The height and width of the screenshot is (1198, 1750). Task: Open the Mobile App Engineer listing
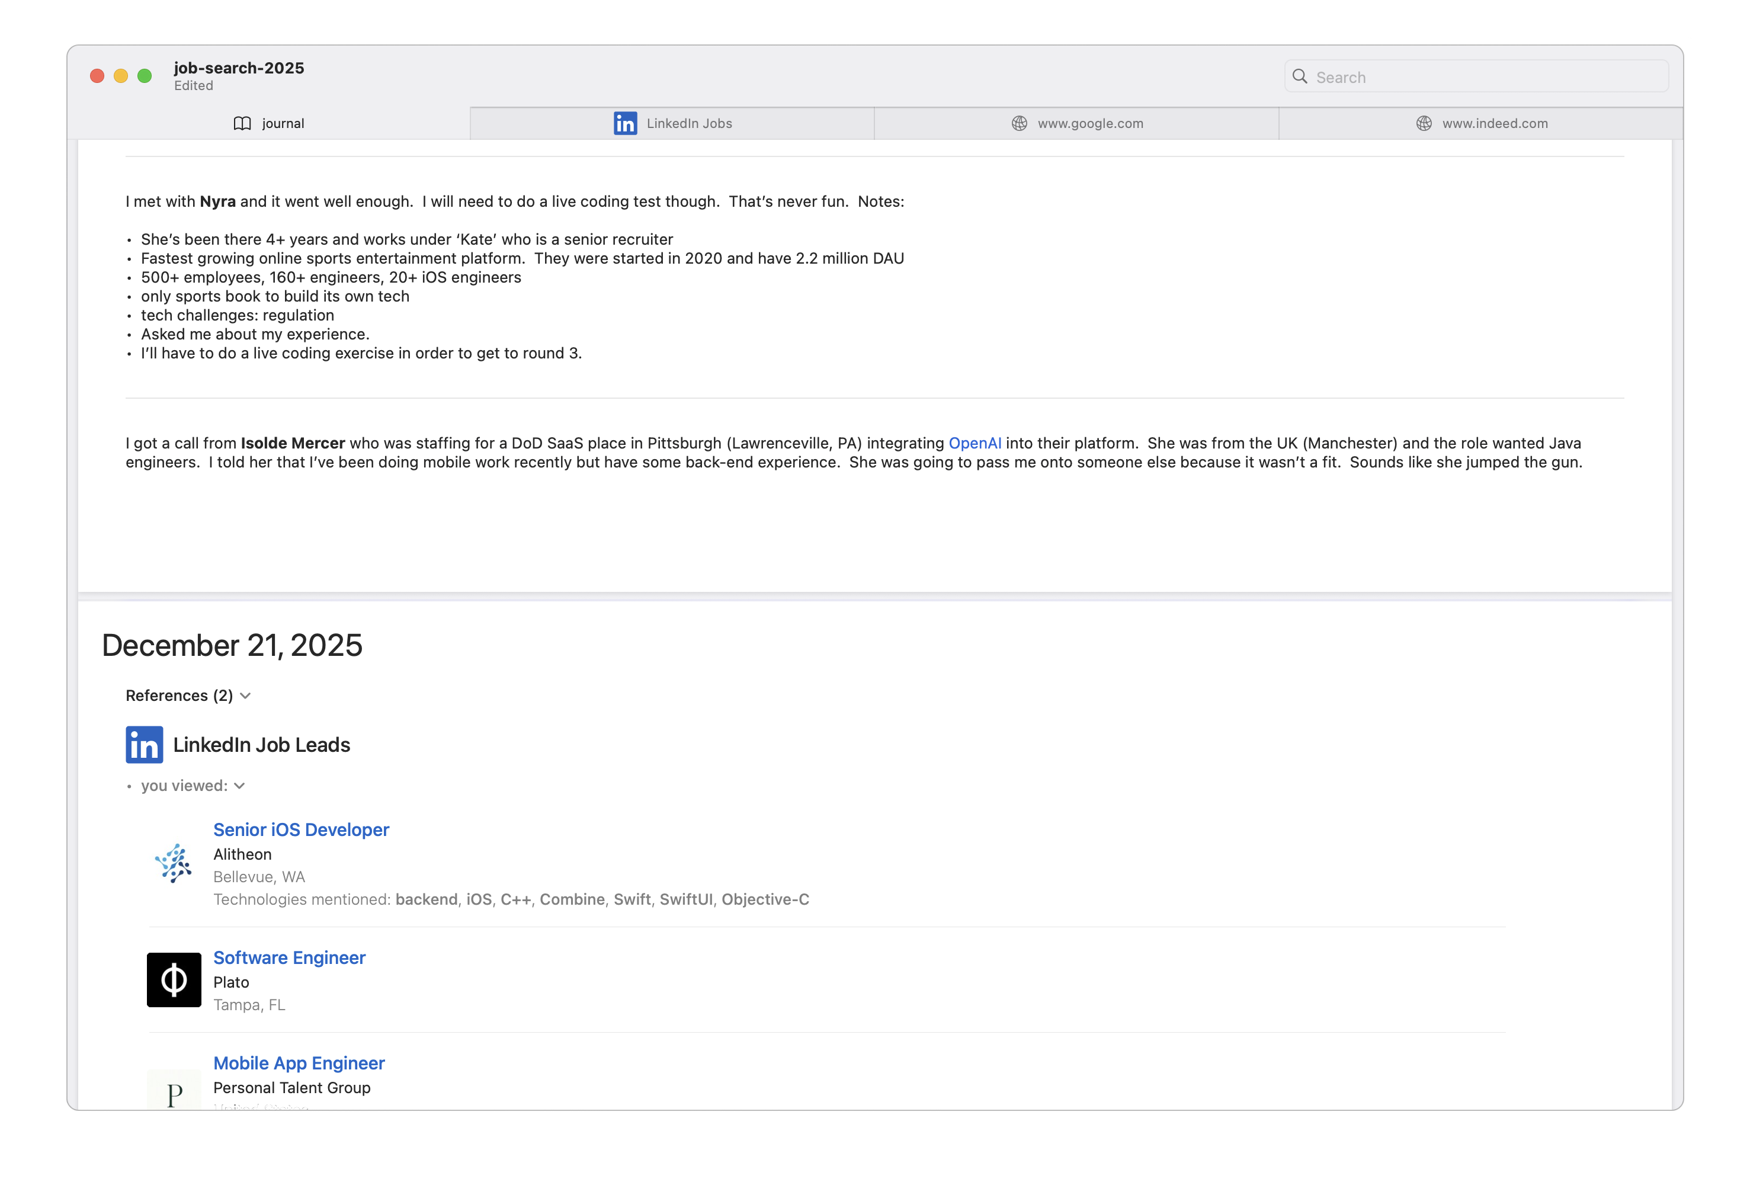(298, 1064)
